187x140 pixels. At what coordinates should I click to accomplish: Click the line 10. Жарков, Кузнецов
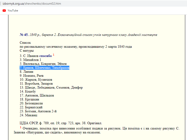[x=36, y=80]
